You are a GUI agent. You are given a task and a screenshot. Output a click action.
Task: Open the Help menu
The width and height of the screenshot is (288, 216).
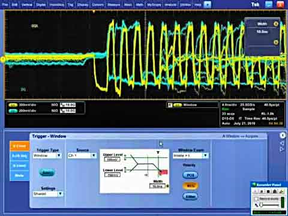point(198,4)
